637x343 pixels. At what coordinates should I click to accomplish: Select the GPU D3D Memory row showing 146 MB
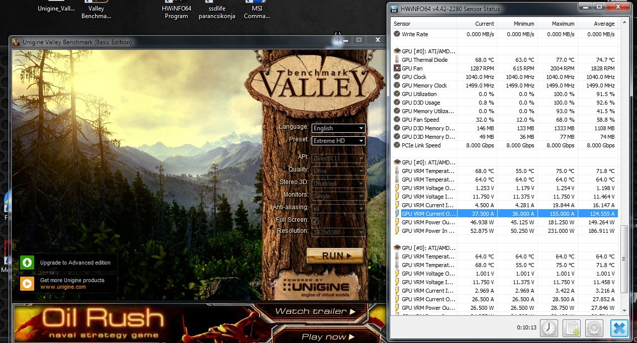pos(504,128)
